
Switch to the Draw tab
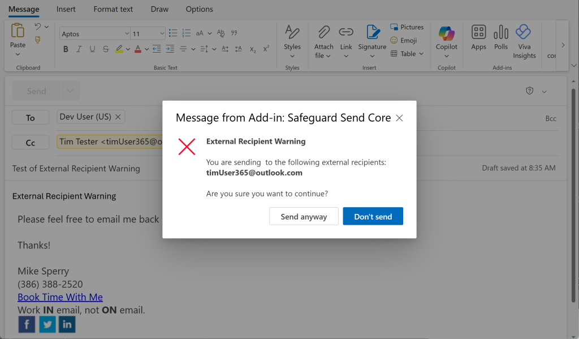click(x=159, y=9)
